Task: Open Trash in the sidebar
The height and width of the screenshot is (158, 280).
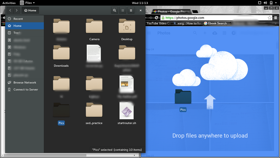Action: pos(17,33)
